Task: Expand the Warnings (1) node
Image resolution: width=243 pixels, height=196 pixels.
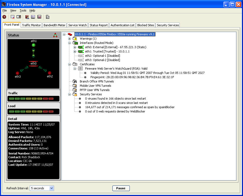Action: coord(69,39)
